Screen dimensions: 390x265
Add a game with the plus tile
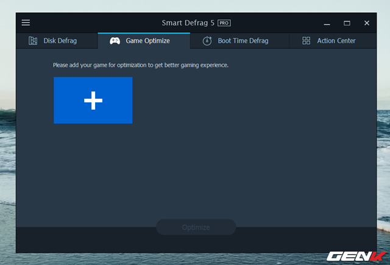[93, 100]
